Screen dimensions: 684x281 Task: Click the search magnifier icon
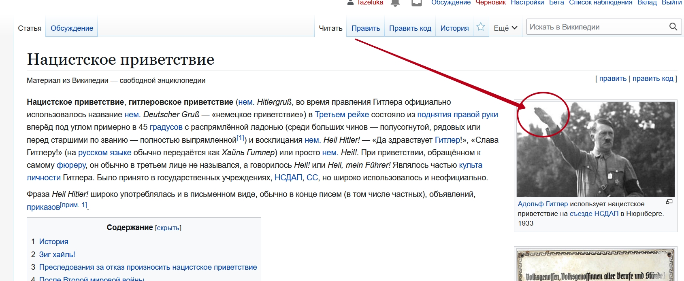tap(673, 27)
